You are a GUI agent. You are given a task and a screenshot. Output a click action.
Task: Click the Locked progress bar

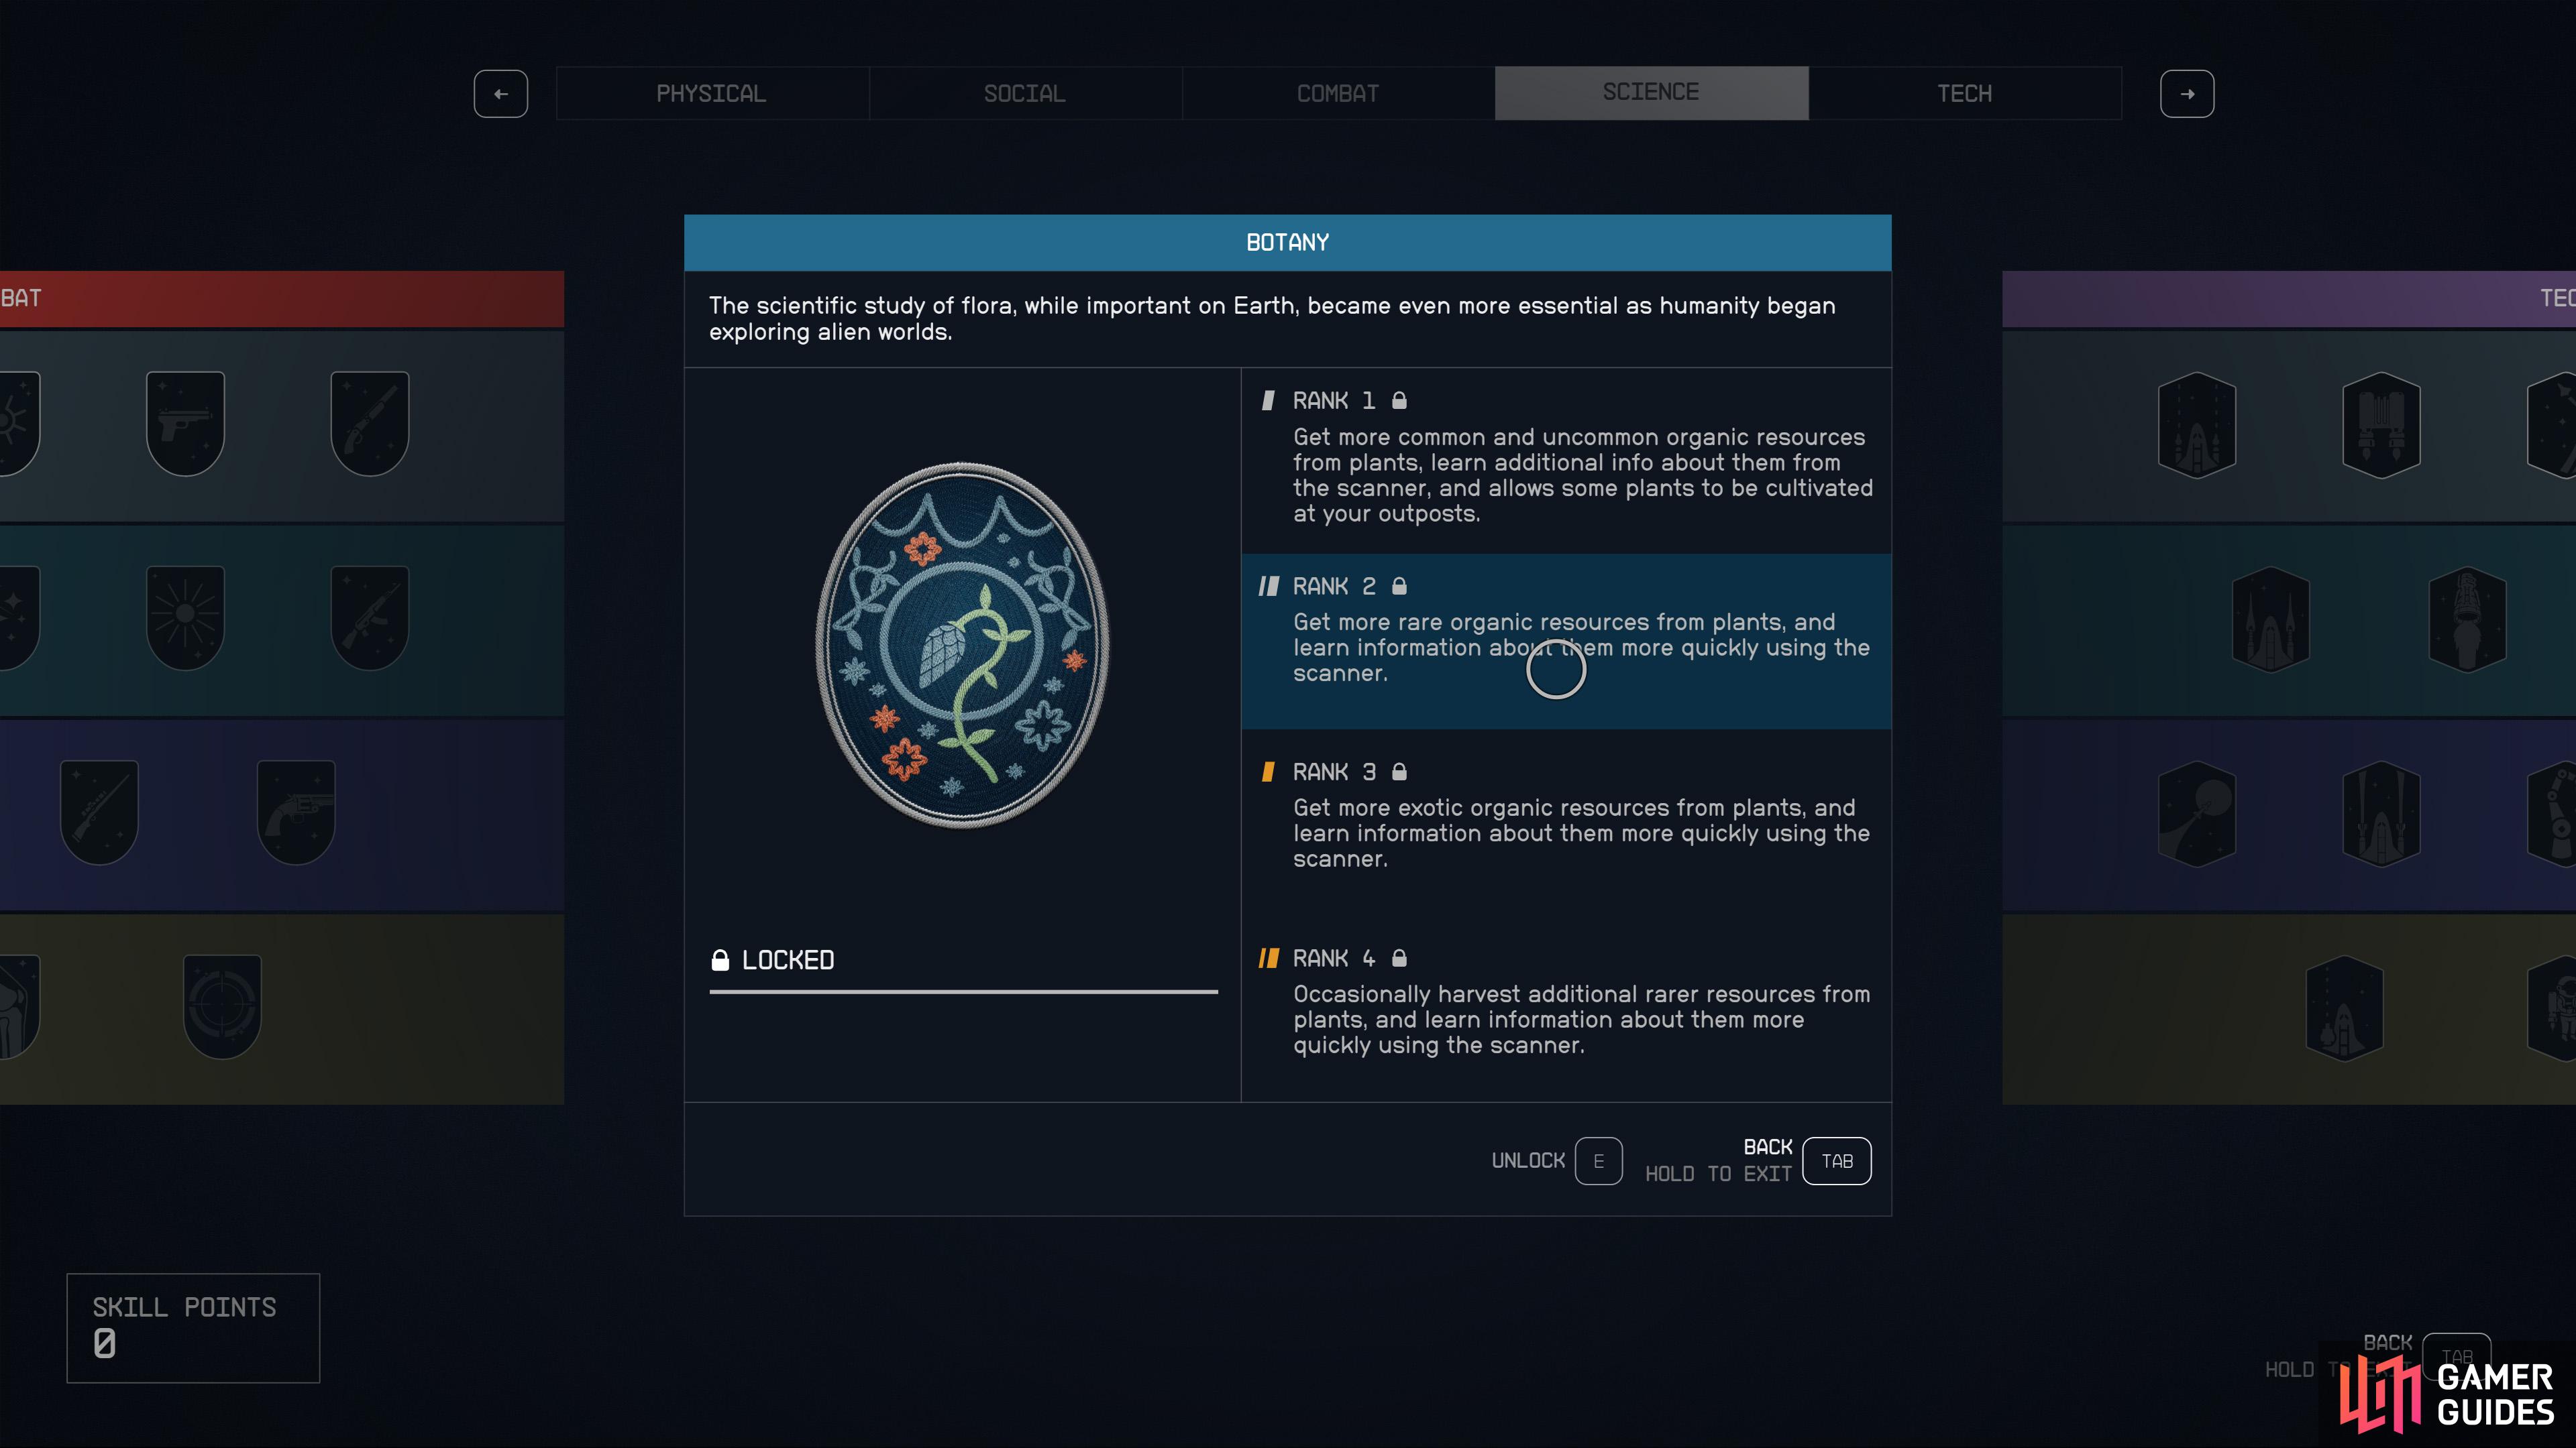963,991
